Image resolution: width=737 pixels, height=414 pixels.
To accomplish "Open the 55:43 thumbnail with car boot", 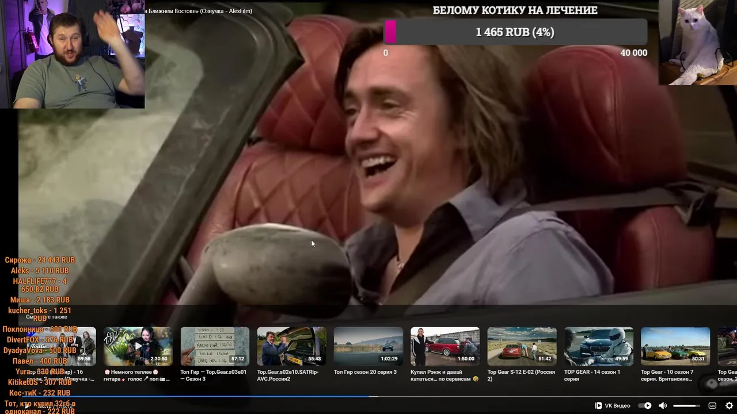I will pos(291,346).
